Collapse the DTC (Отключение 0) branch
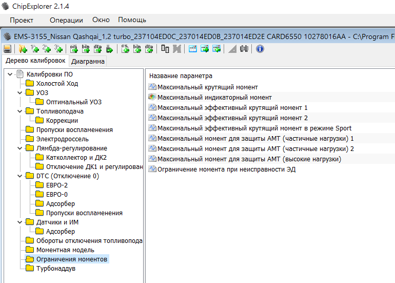Screen dimensions: 395x283 (x=20, y=176)
